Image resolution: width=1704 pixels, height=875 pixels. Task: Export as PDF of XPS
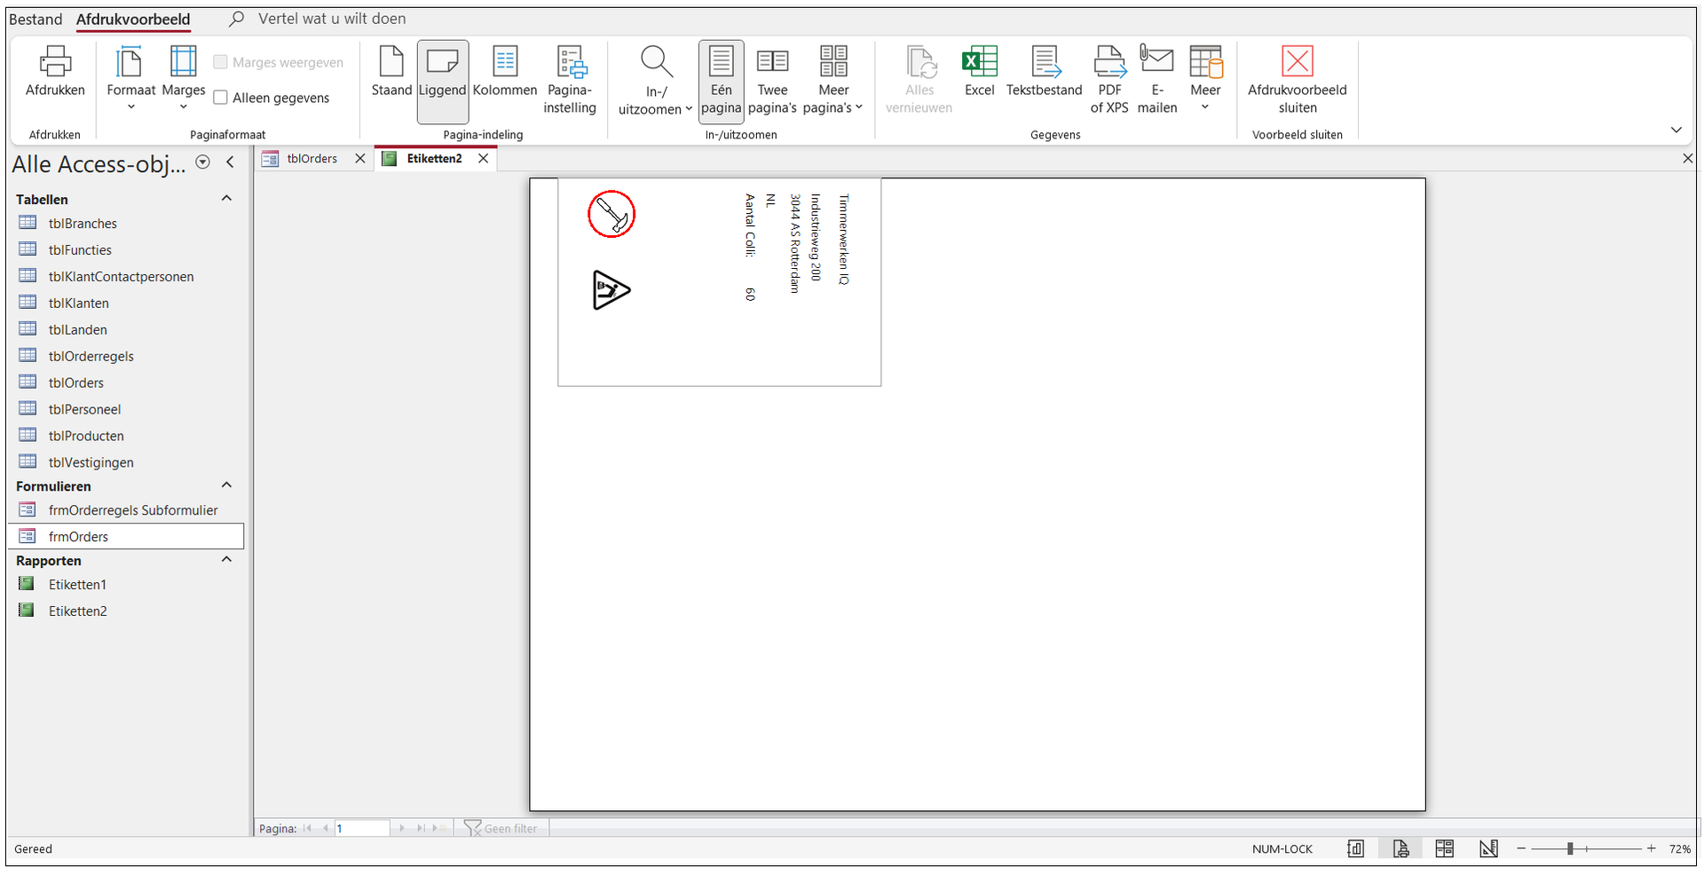(1109, 81)
